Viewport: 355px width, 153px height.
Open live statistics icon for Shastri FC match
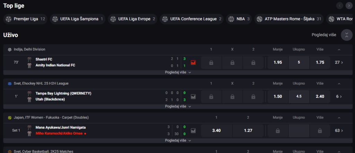point(193,63)
